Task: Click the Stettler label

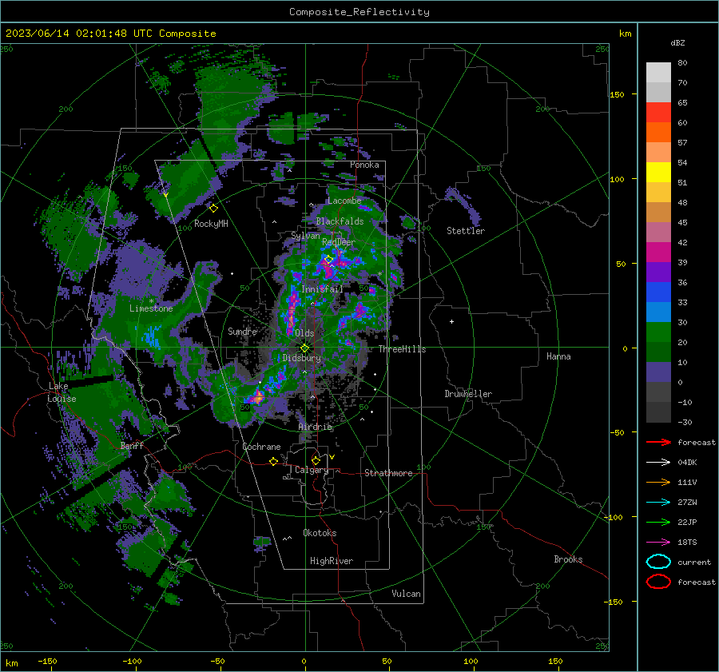Action: point(466,231)
